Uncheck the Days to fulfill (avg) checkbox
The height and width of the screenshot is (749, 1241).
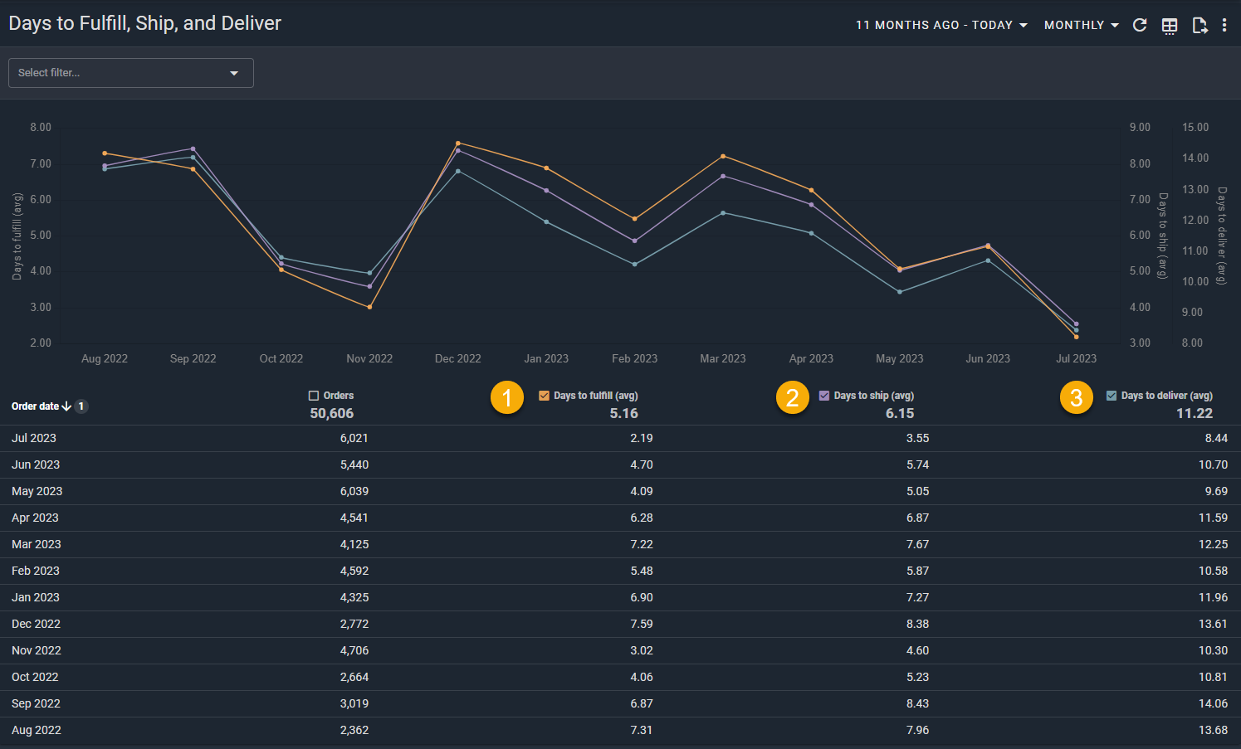544,396
